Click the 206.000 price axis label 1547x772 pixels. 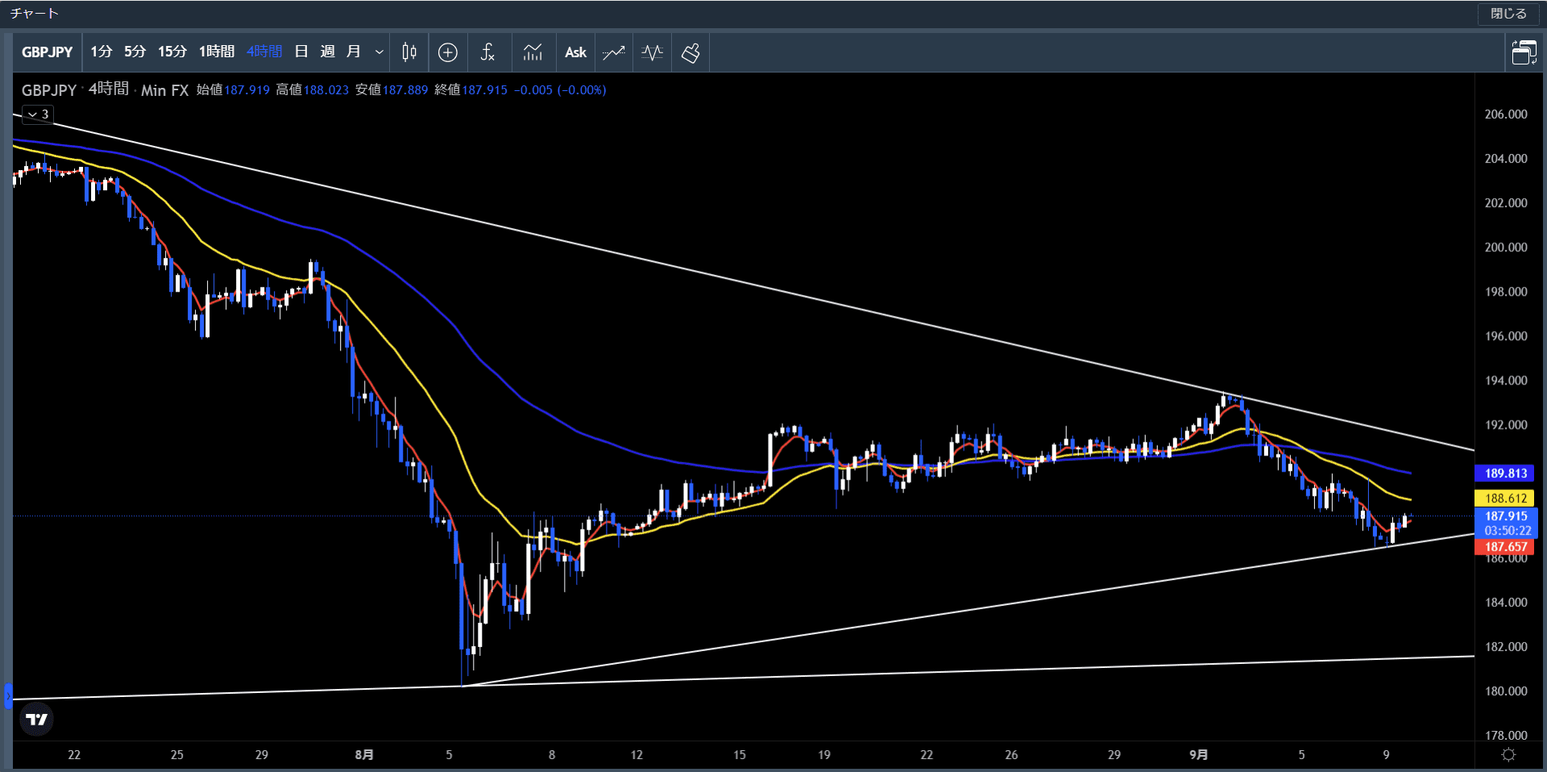(1506, 114)
